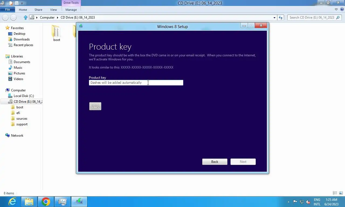Open the support folder in the tree
The image size is (345, 207).
pos(22,124)
